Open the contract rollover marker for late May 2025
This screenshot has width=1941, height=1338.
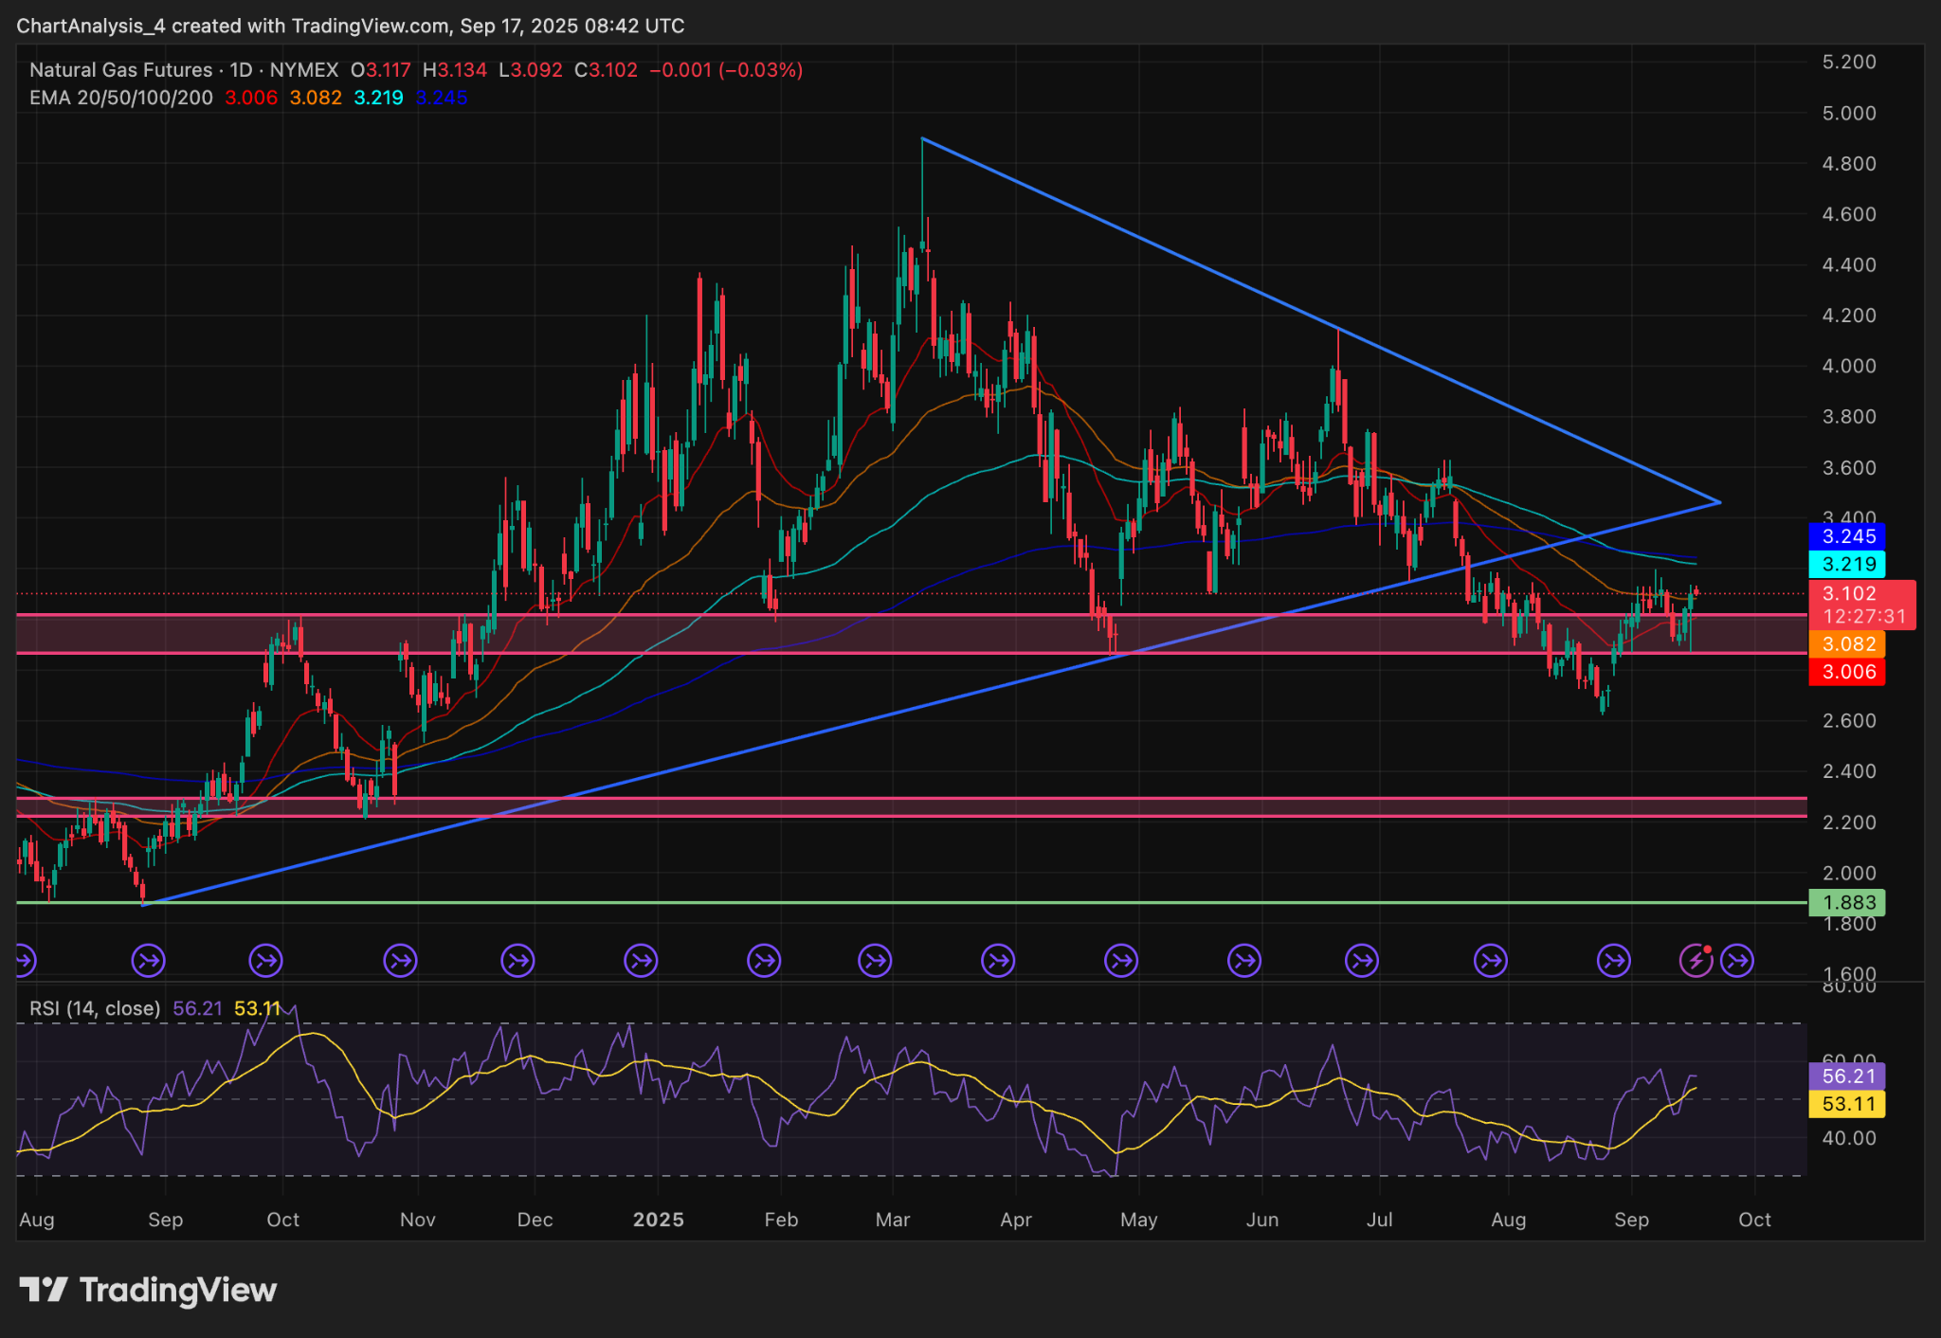click(x=1243, y=961)
